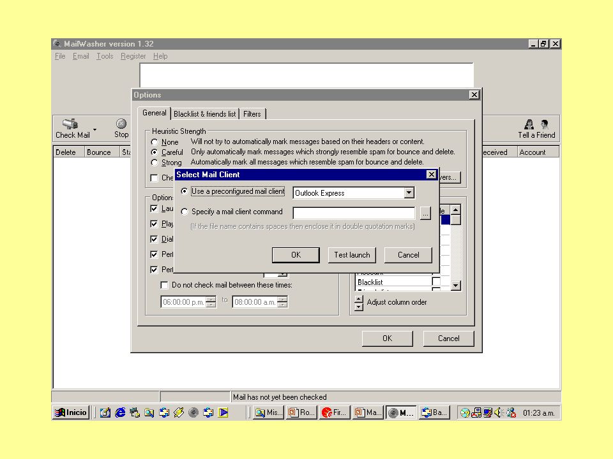Choose Use a preconfigured mail client
613x459 pixels.
tap(184, 191)
